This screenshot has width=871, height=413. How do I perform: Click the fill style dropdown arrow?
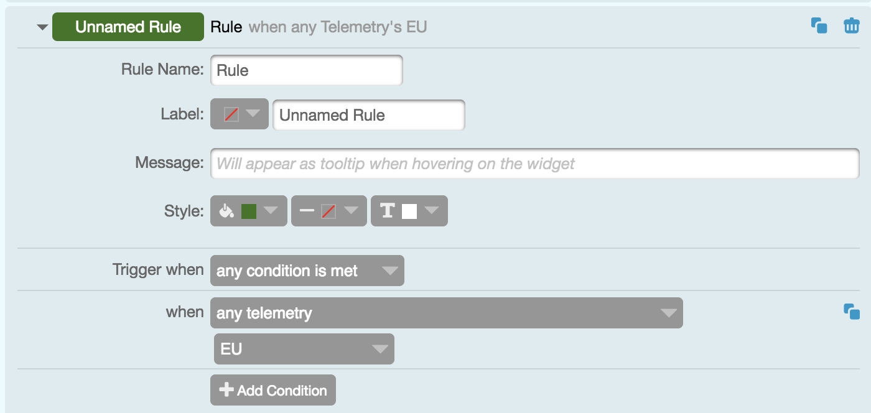(x=272, y=210)
